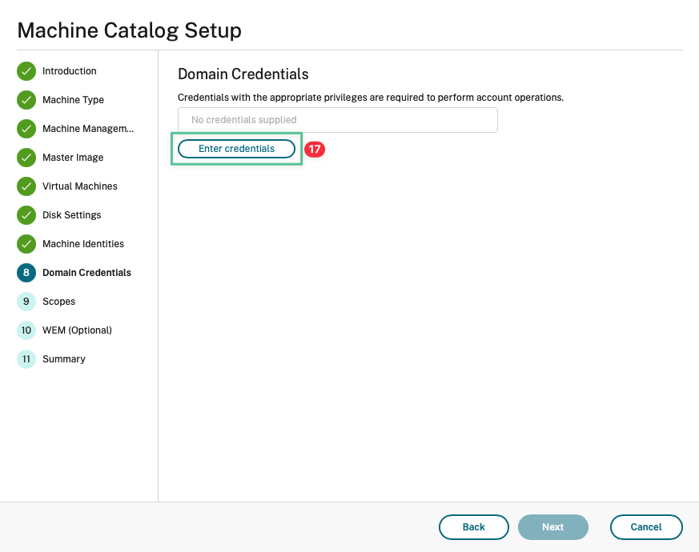The width and height of the screenshot is (699, 552).
Task: Click the step 11 Summary number icon
Action: click(x=26, y=359)
